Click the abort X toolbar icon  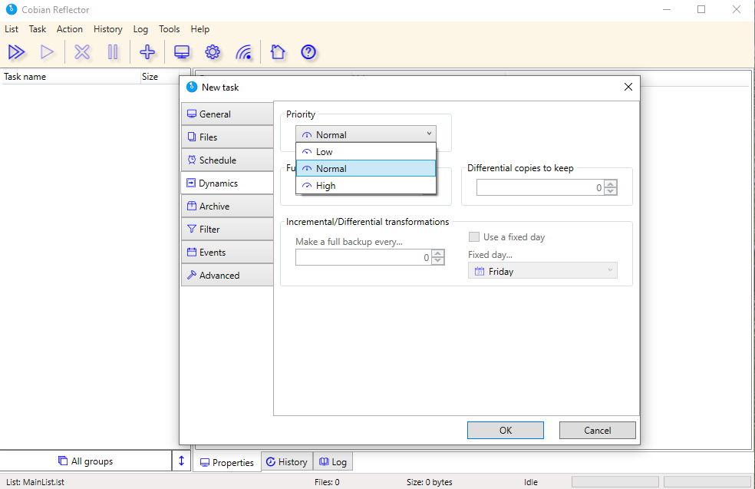pyautogui.click(x=82, y=52)
